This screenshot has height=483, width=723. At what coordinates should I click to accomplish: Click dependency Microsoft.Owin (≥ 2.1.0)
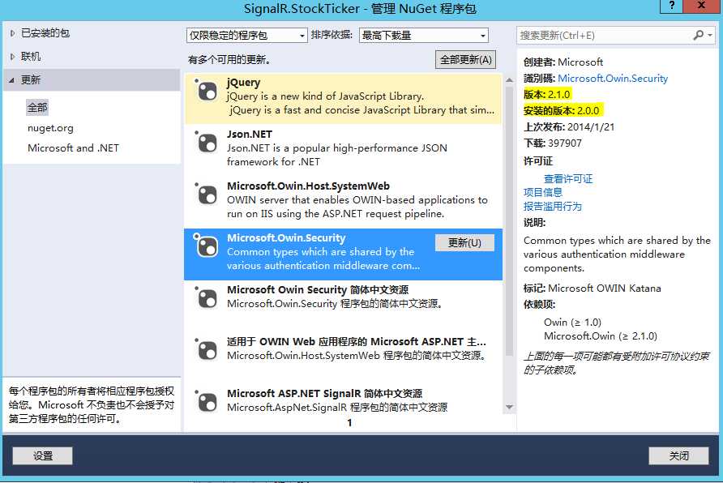point(601,336)
